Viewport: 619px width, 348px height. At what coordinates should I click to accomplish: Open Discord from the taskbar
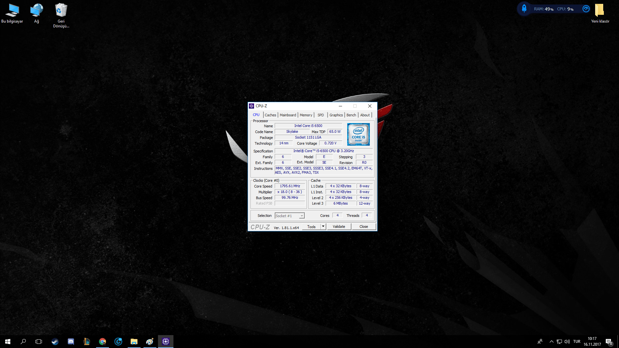[x=71, y=342]
